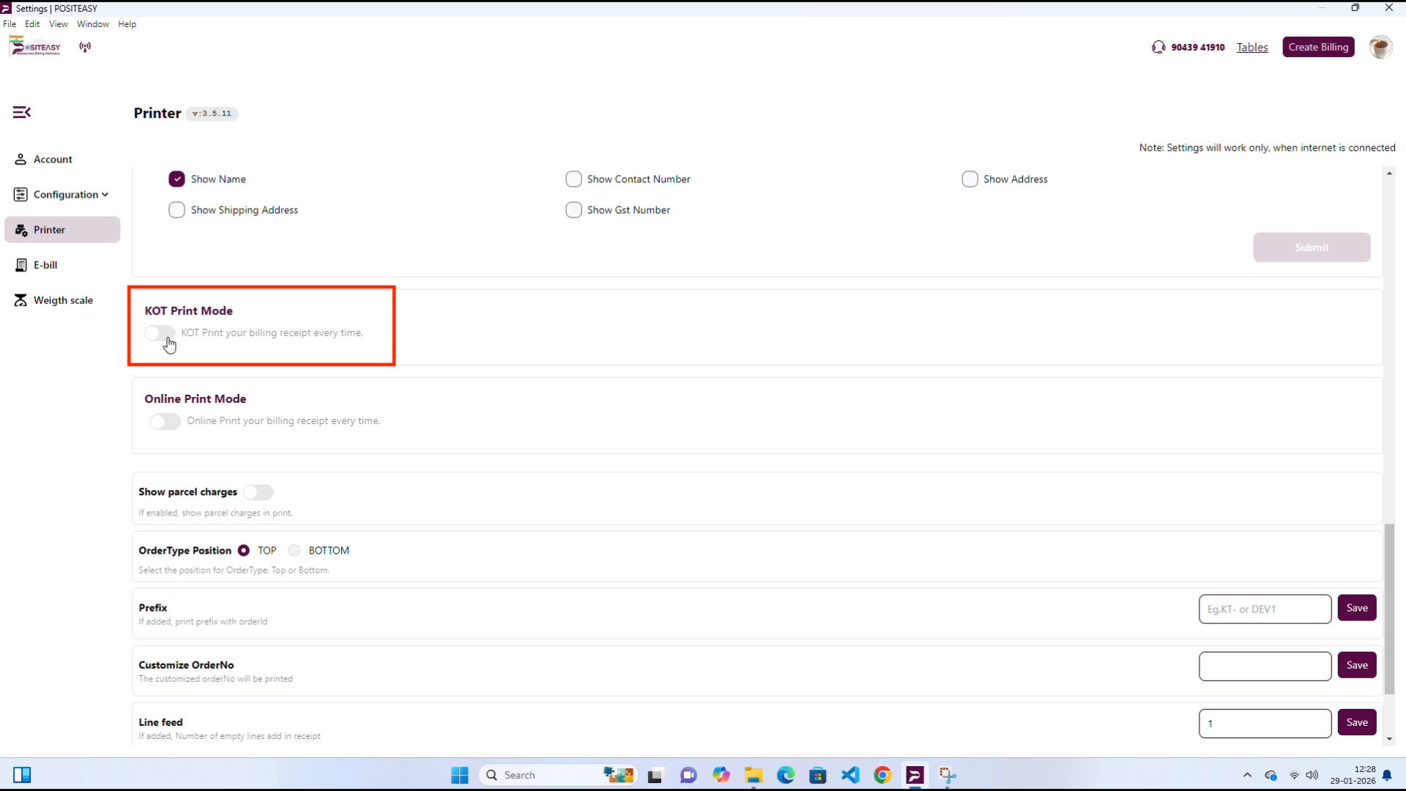Click the Prefix text input field
1406x791 pixels.
pyautogui.click(x=1265, y=609)
